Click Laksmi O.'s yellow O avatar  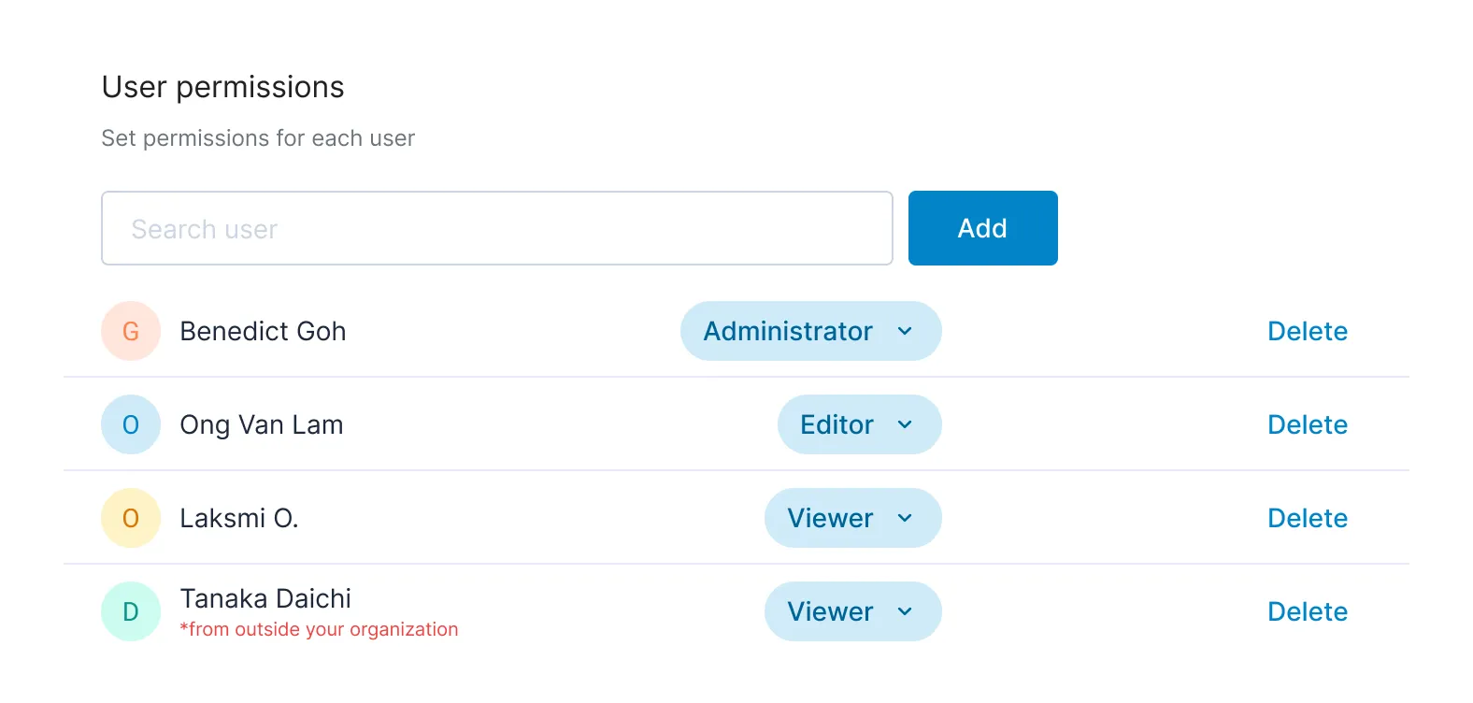click(131, 518)
